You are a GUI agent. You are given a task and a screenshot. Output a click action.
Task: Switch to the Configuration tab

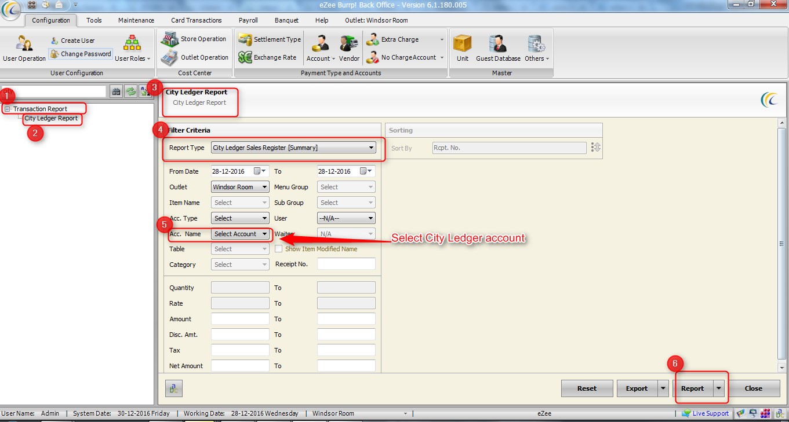(51, 20)
